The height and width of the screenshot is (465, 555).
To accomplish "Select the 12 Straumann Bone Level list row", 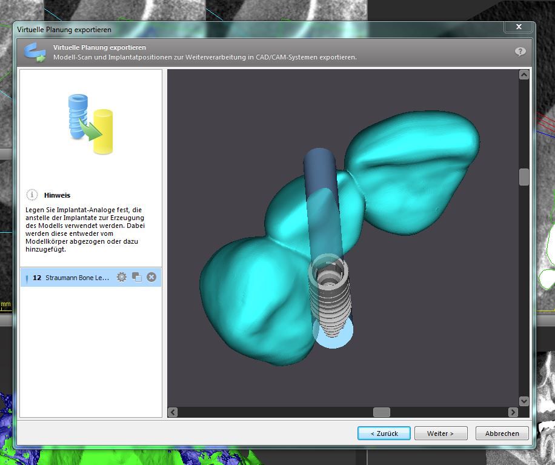I will [x=91, y=277].
